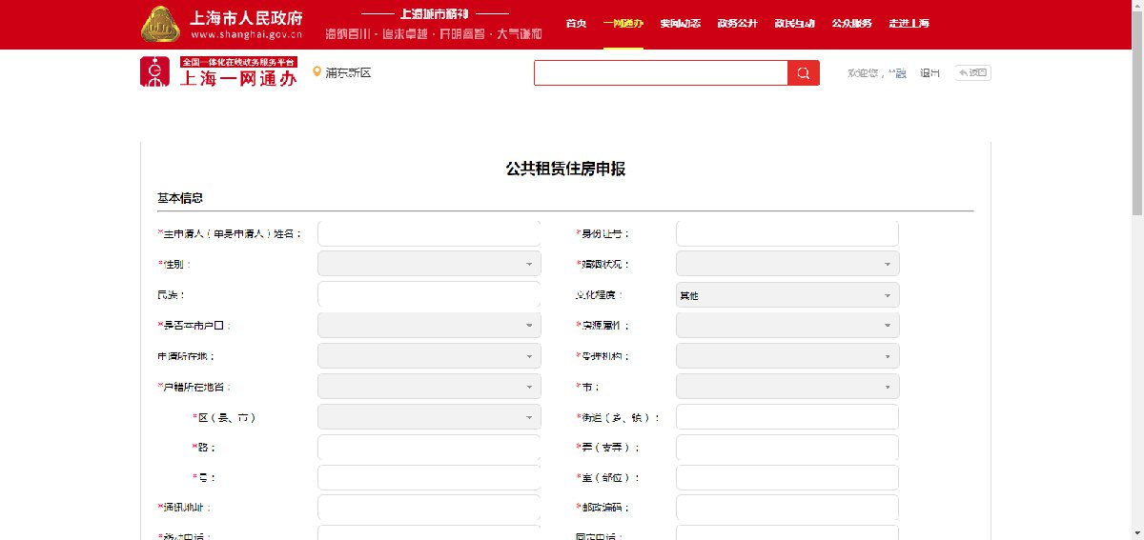This screenshot has width=1144, height=540.
Task: Open the 是否本市户口 dropdown
Action: coord(429,325)
